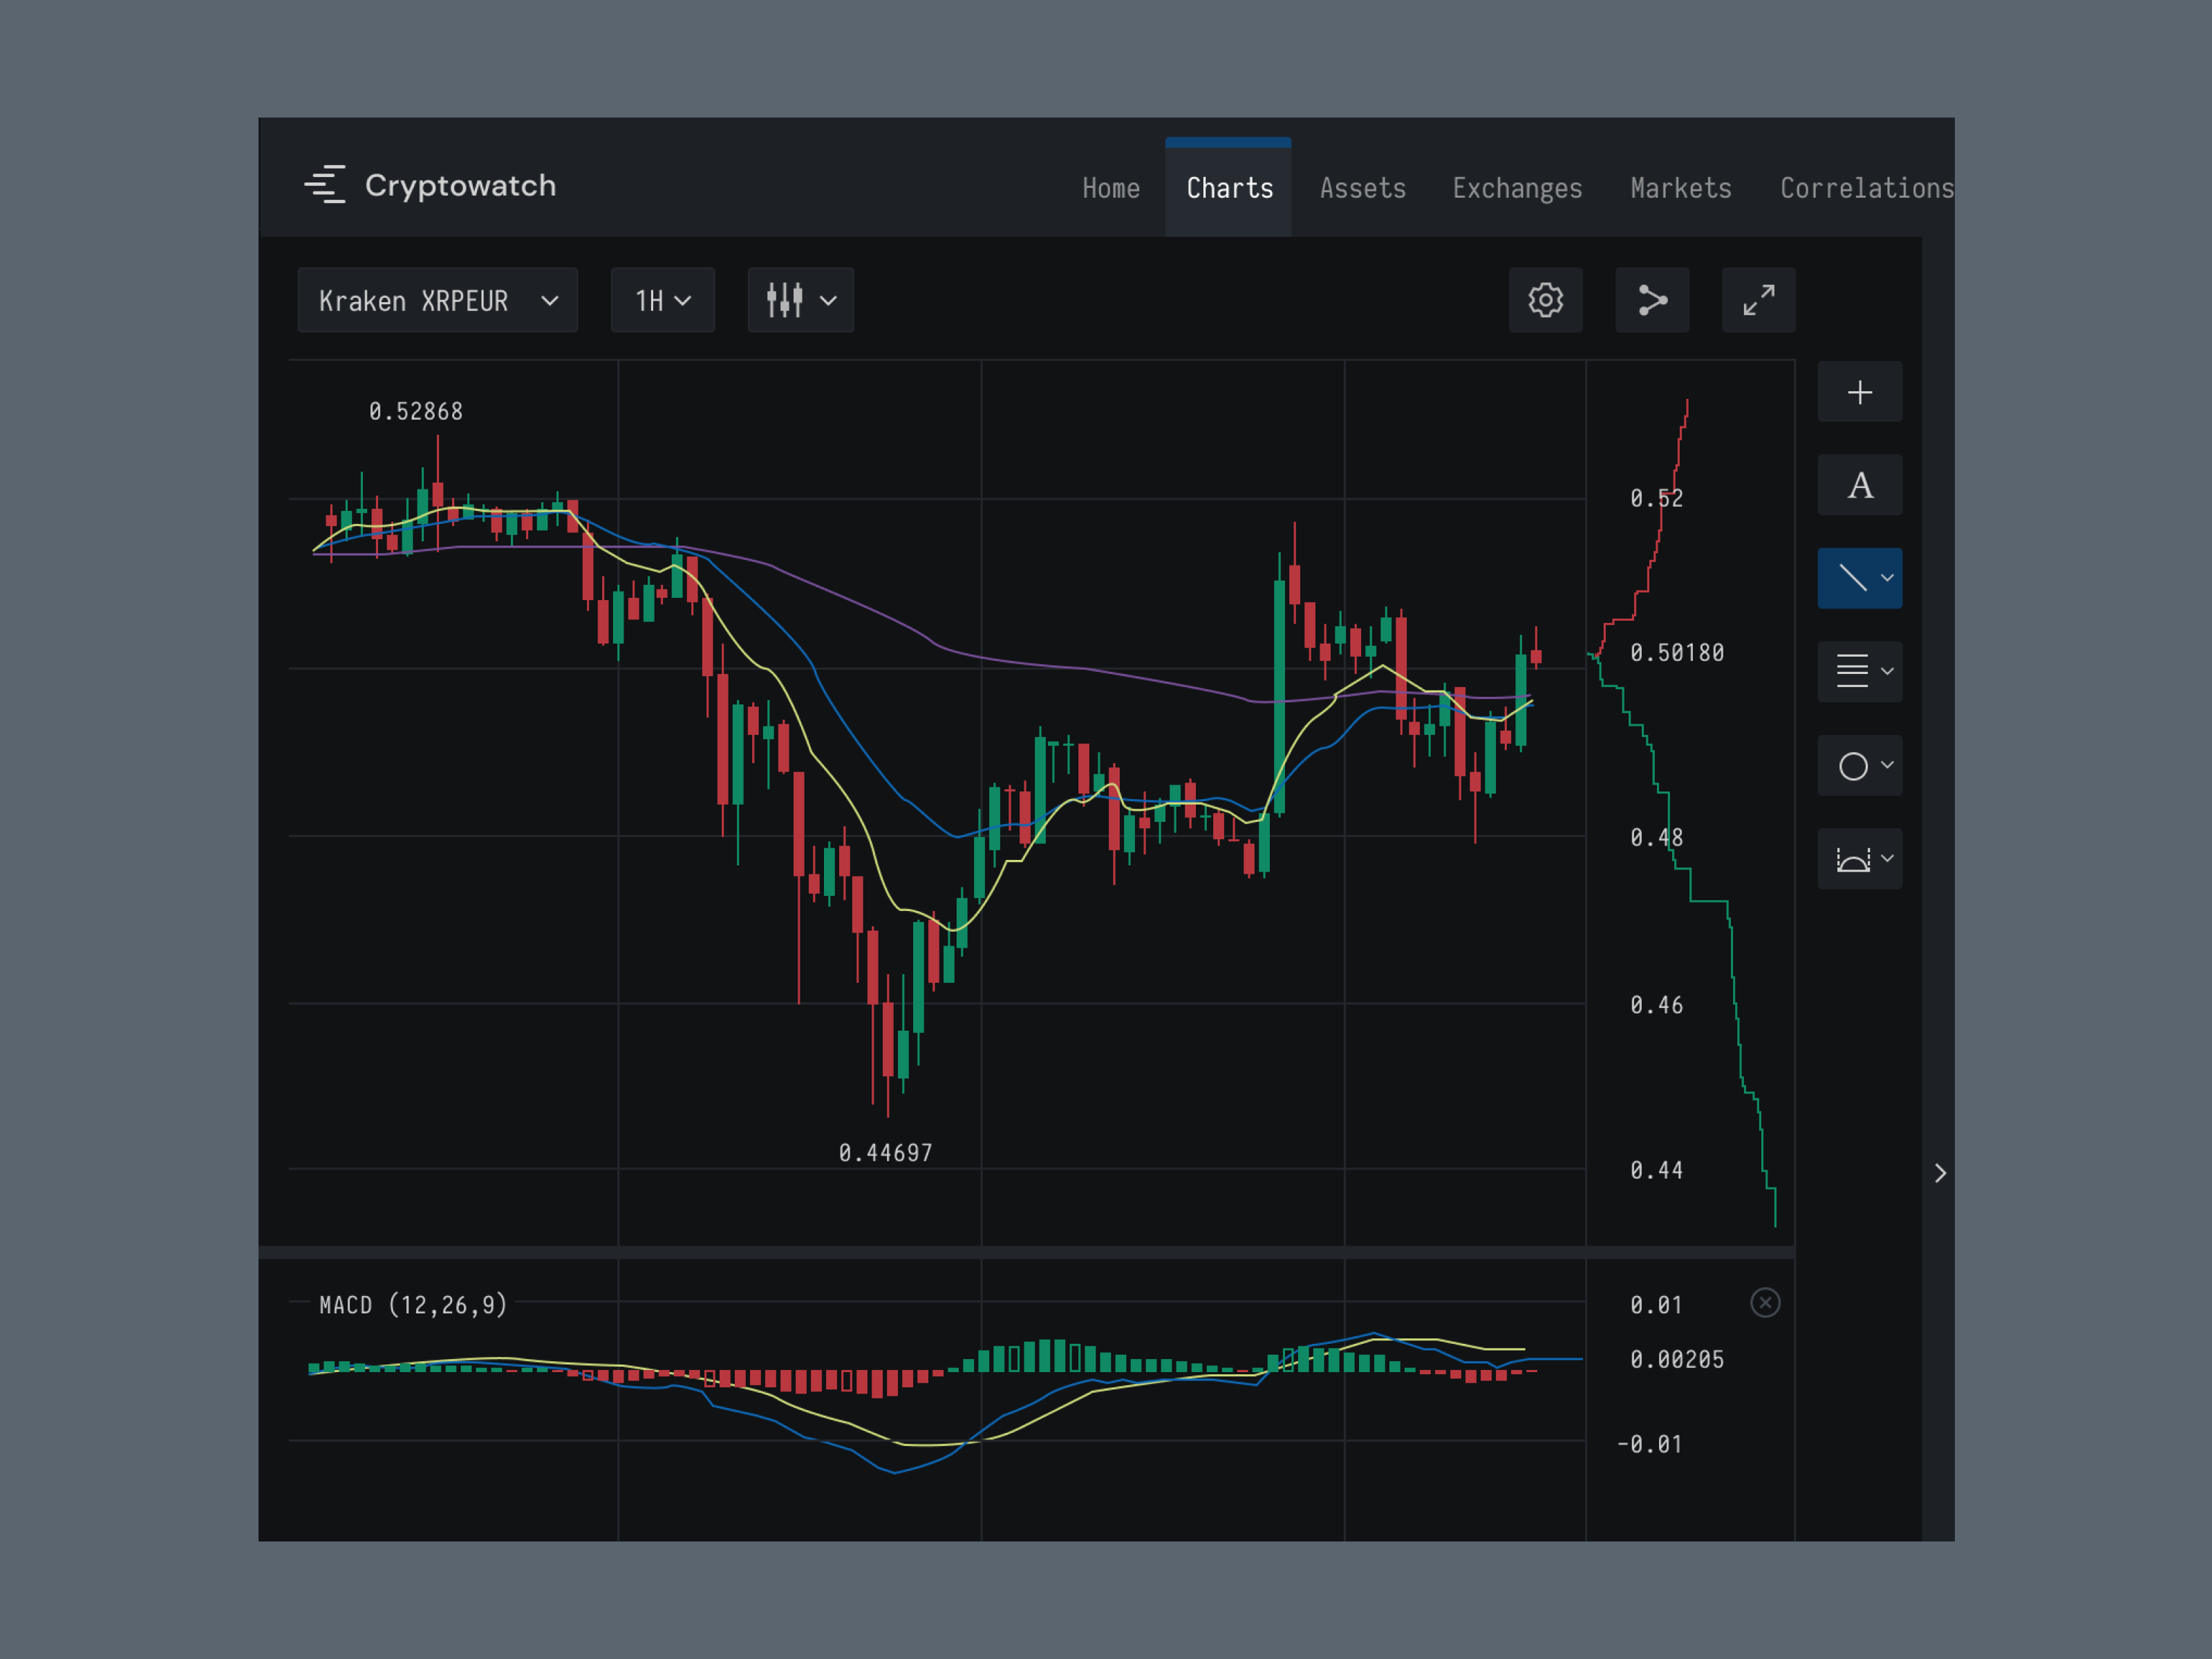Select the circle shape tool
Image resolution: width=2212 pixels, height=1659 pixels.
pos(1853,766)
